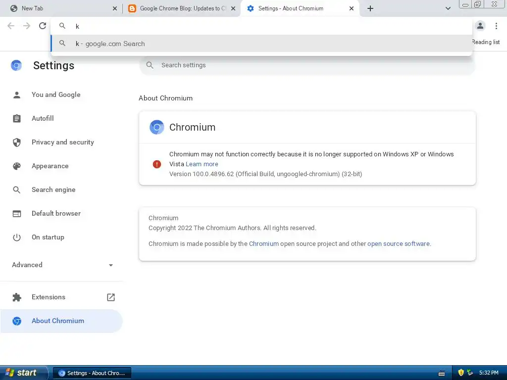
Task: Expand the Advanced section
Action: [61, 265]
